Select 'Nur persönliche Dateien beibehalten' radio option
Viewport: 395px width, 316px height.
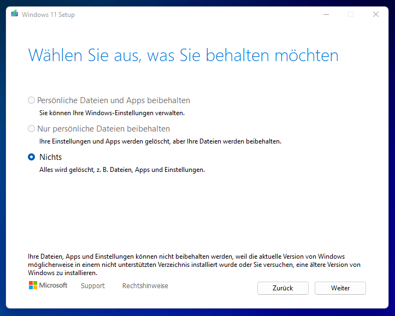(x=31, y=129)
